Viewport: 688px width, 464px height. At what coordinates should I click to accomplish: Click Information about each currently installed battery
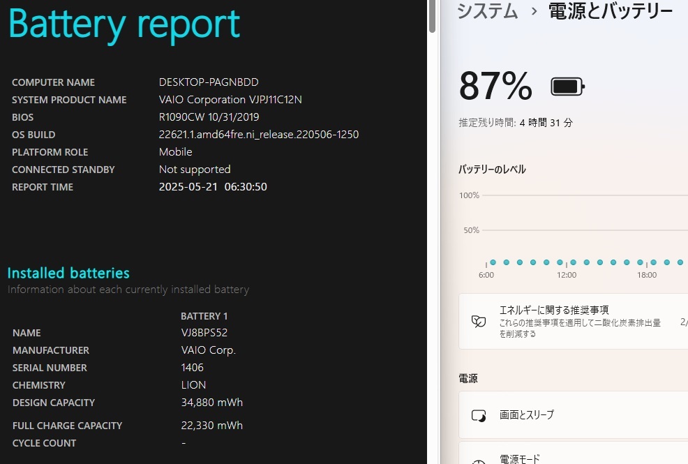pyautogui.click(x=128, y=290)
